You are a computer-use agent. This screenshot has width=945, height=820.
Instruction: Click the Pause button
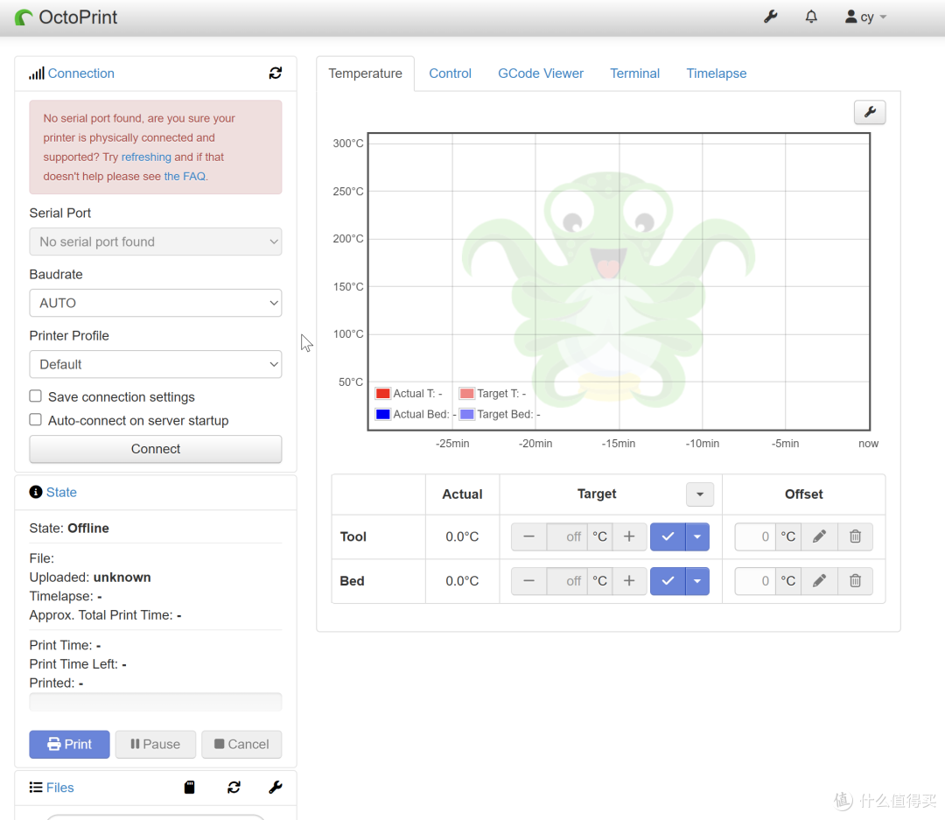[156, 744]
